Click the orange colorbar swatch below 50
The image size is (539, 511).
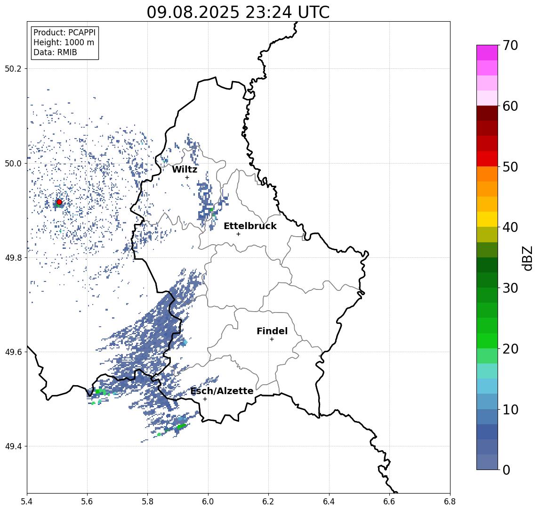(x=487, y=174)
